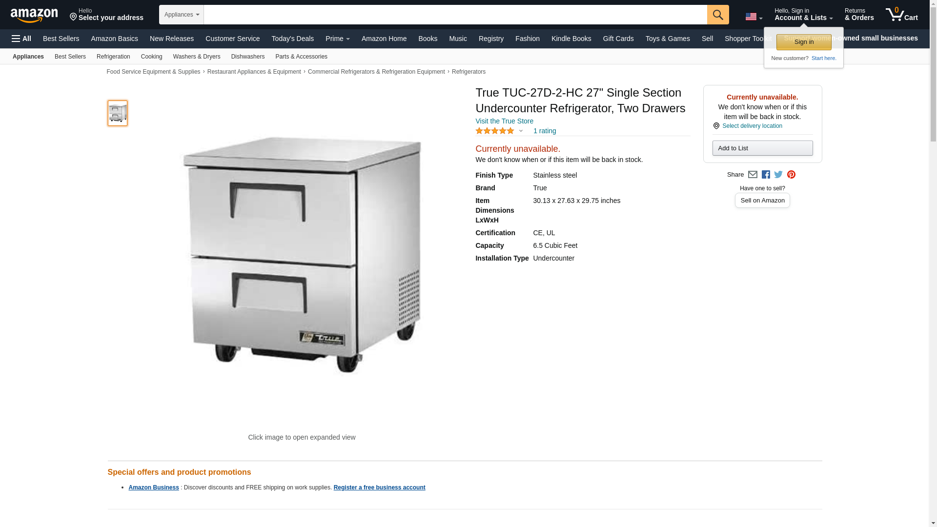
Task: Open the cart icon
Action: pos(902,14)
